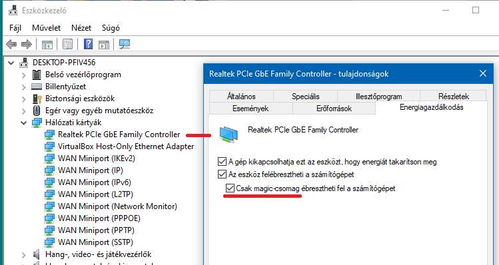This screenshot has width=499, height=265.
Task: Expand the Billentyűzet tree node
Action: [x=23, y=87]
